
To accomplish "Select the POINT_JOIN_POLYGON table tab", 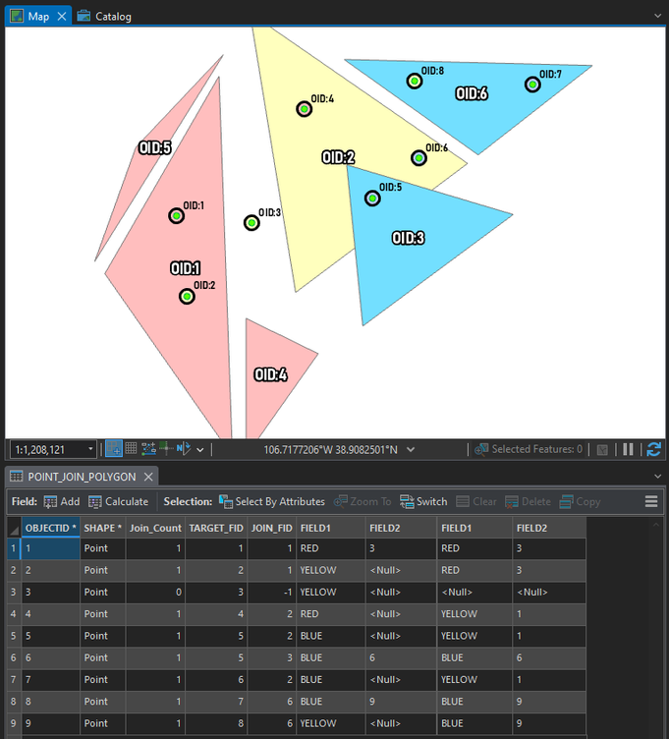I will pyautogui.click(x=82, y=477).
